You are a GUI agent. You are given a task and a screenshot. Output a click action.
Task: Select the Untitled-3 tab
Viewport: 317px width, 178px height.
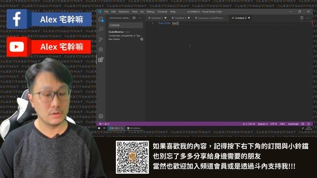pos(240,18)
